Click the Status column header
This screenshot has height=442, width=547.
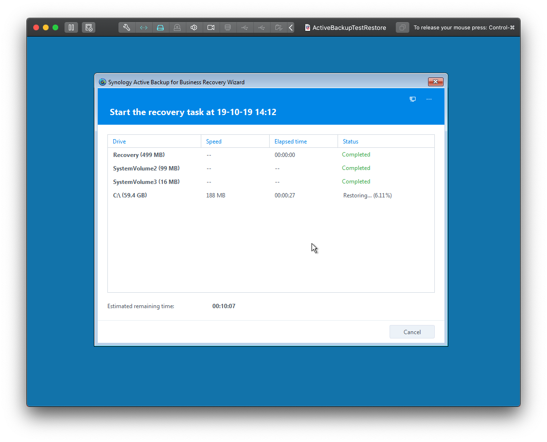pos(386,141)
